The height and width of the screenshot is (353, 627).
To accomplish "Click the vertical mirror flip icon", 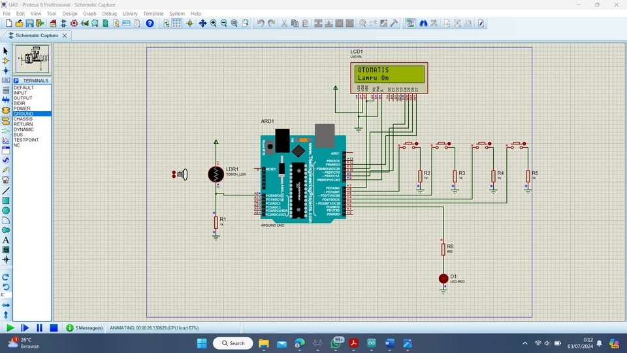I will click(6, 315).
